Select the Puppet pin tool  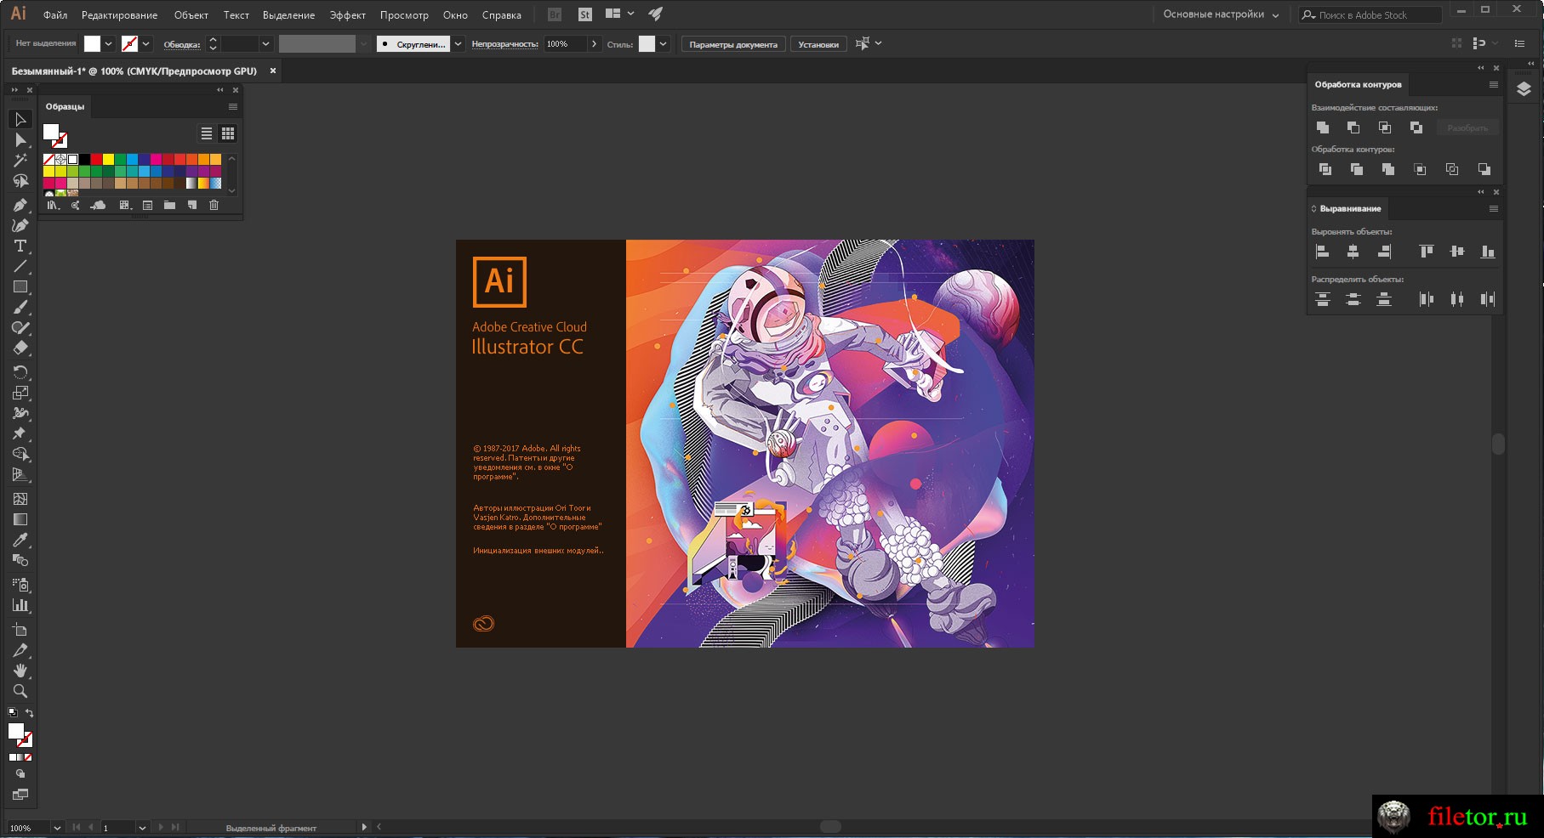point(20,433)
